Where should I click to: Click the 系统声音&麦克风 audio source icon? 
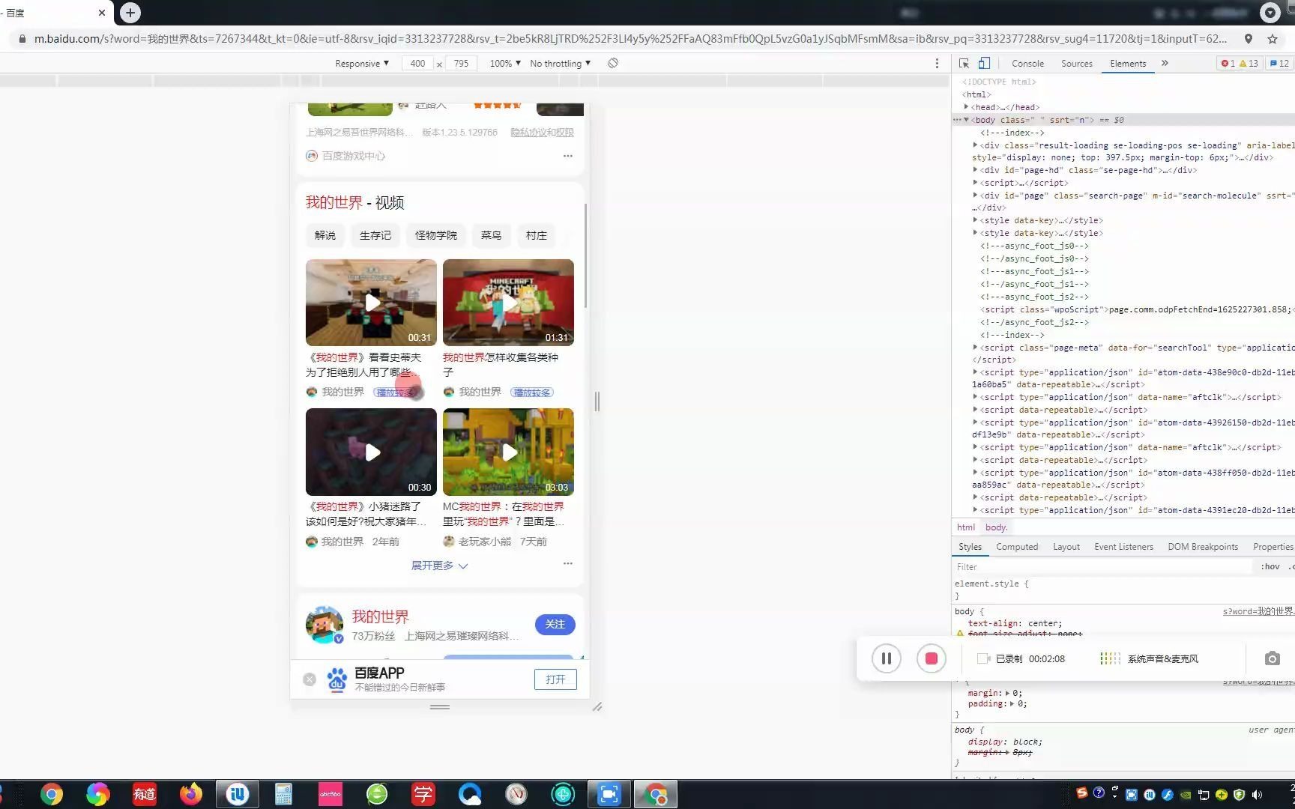coord(1110,658)
